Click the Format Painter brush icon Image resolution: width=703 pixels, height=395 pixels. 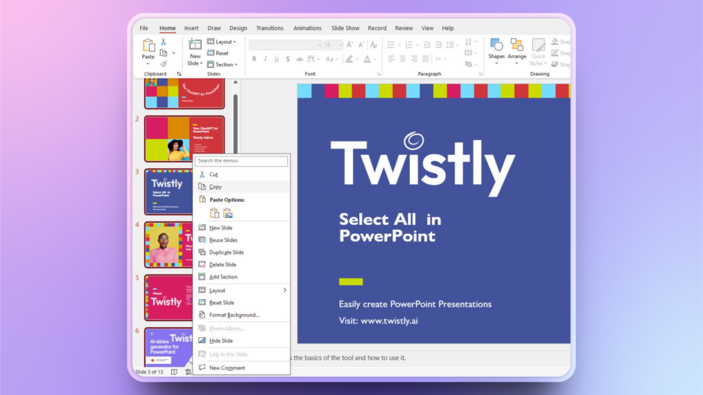163,64
